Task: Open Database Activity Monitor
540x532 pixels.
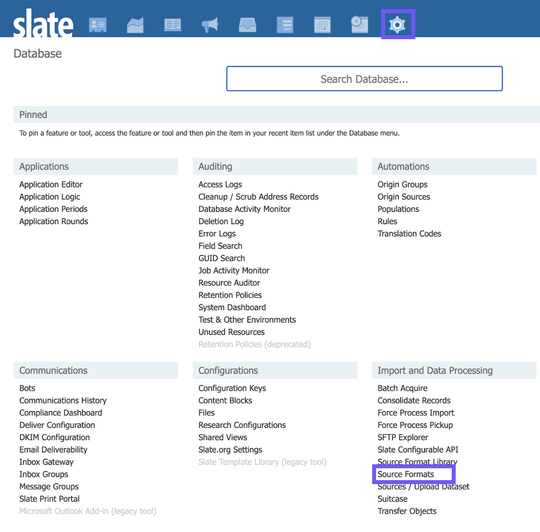Action: click(245, 209)
